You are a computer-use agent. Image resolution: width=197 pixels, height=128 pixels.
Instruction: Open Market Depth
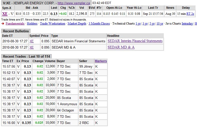click(x=77, y=24)
